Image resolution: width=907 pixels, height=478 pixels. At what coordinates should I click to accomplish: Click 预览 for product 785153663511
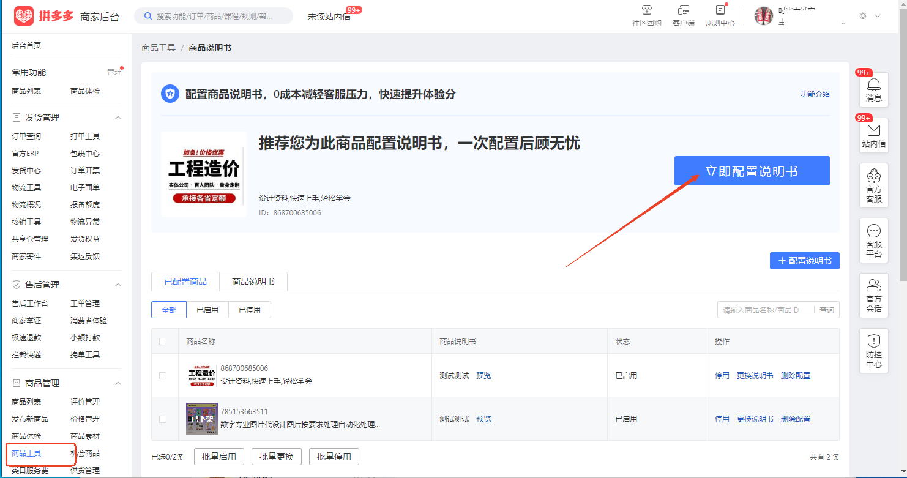click(x=483, y=419)
